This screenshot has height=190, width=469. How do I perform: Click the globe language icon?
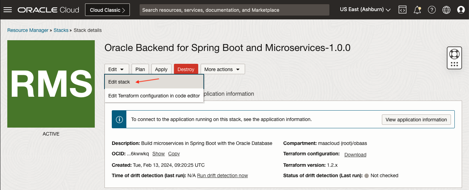tap(446, 10)
